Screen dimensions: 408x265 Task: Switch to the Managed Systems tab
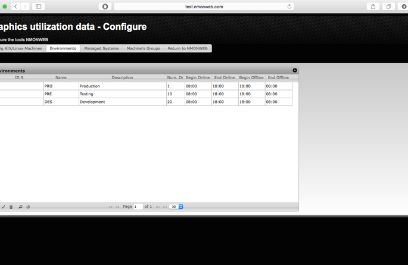coord(101,48)
